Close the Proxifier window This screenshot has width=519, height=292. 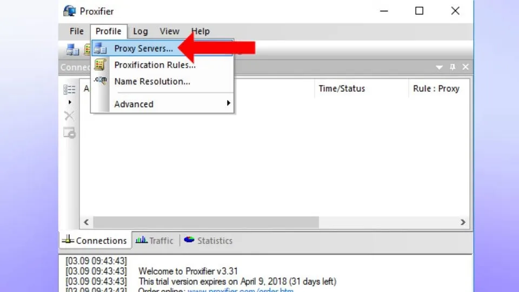point(455,11)
